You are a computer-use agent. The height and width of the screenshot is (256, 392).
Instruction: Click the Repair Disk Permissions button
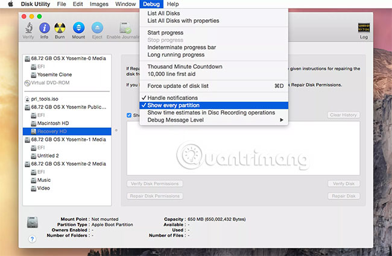(155, 196)
